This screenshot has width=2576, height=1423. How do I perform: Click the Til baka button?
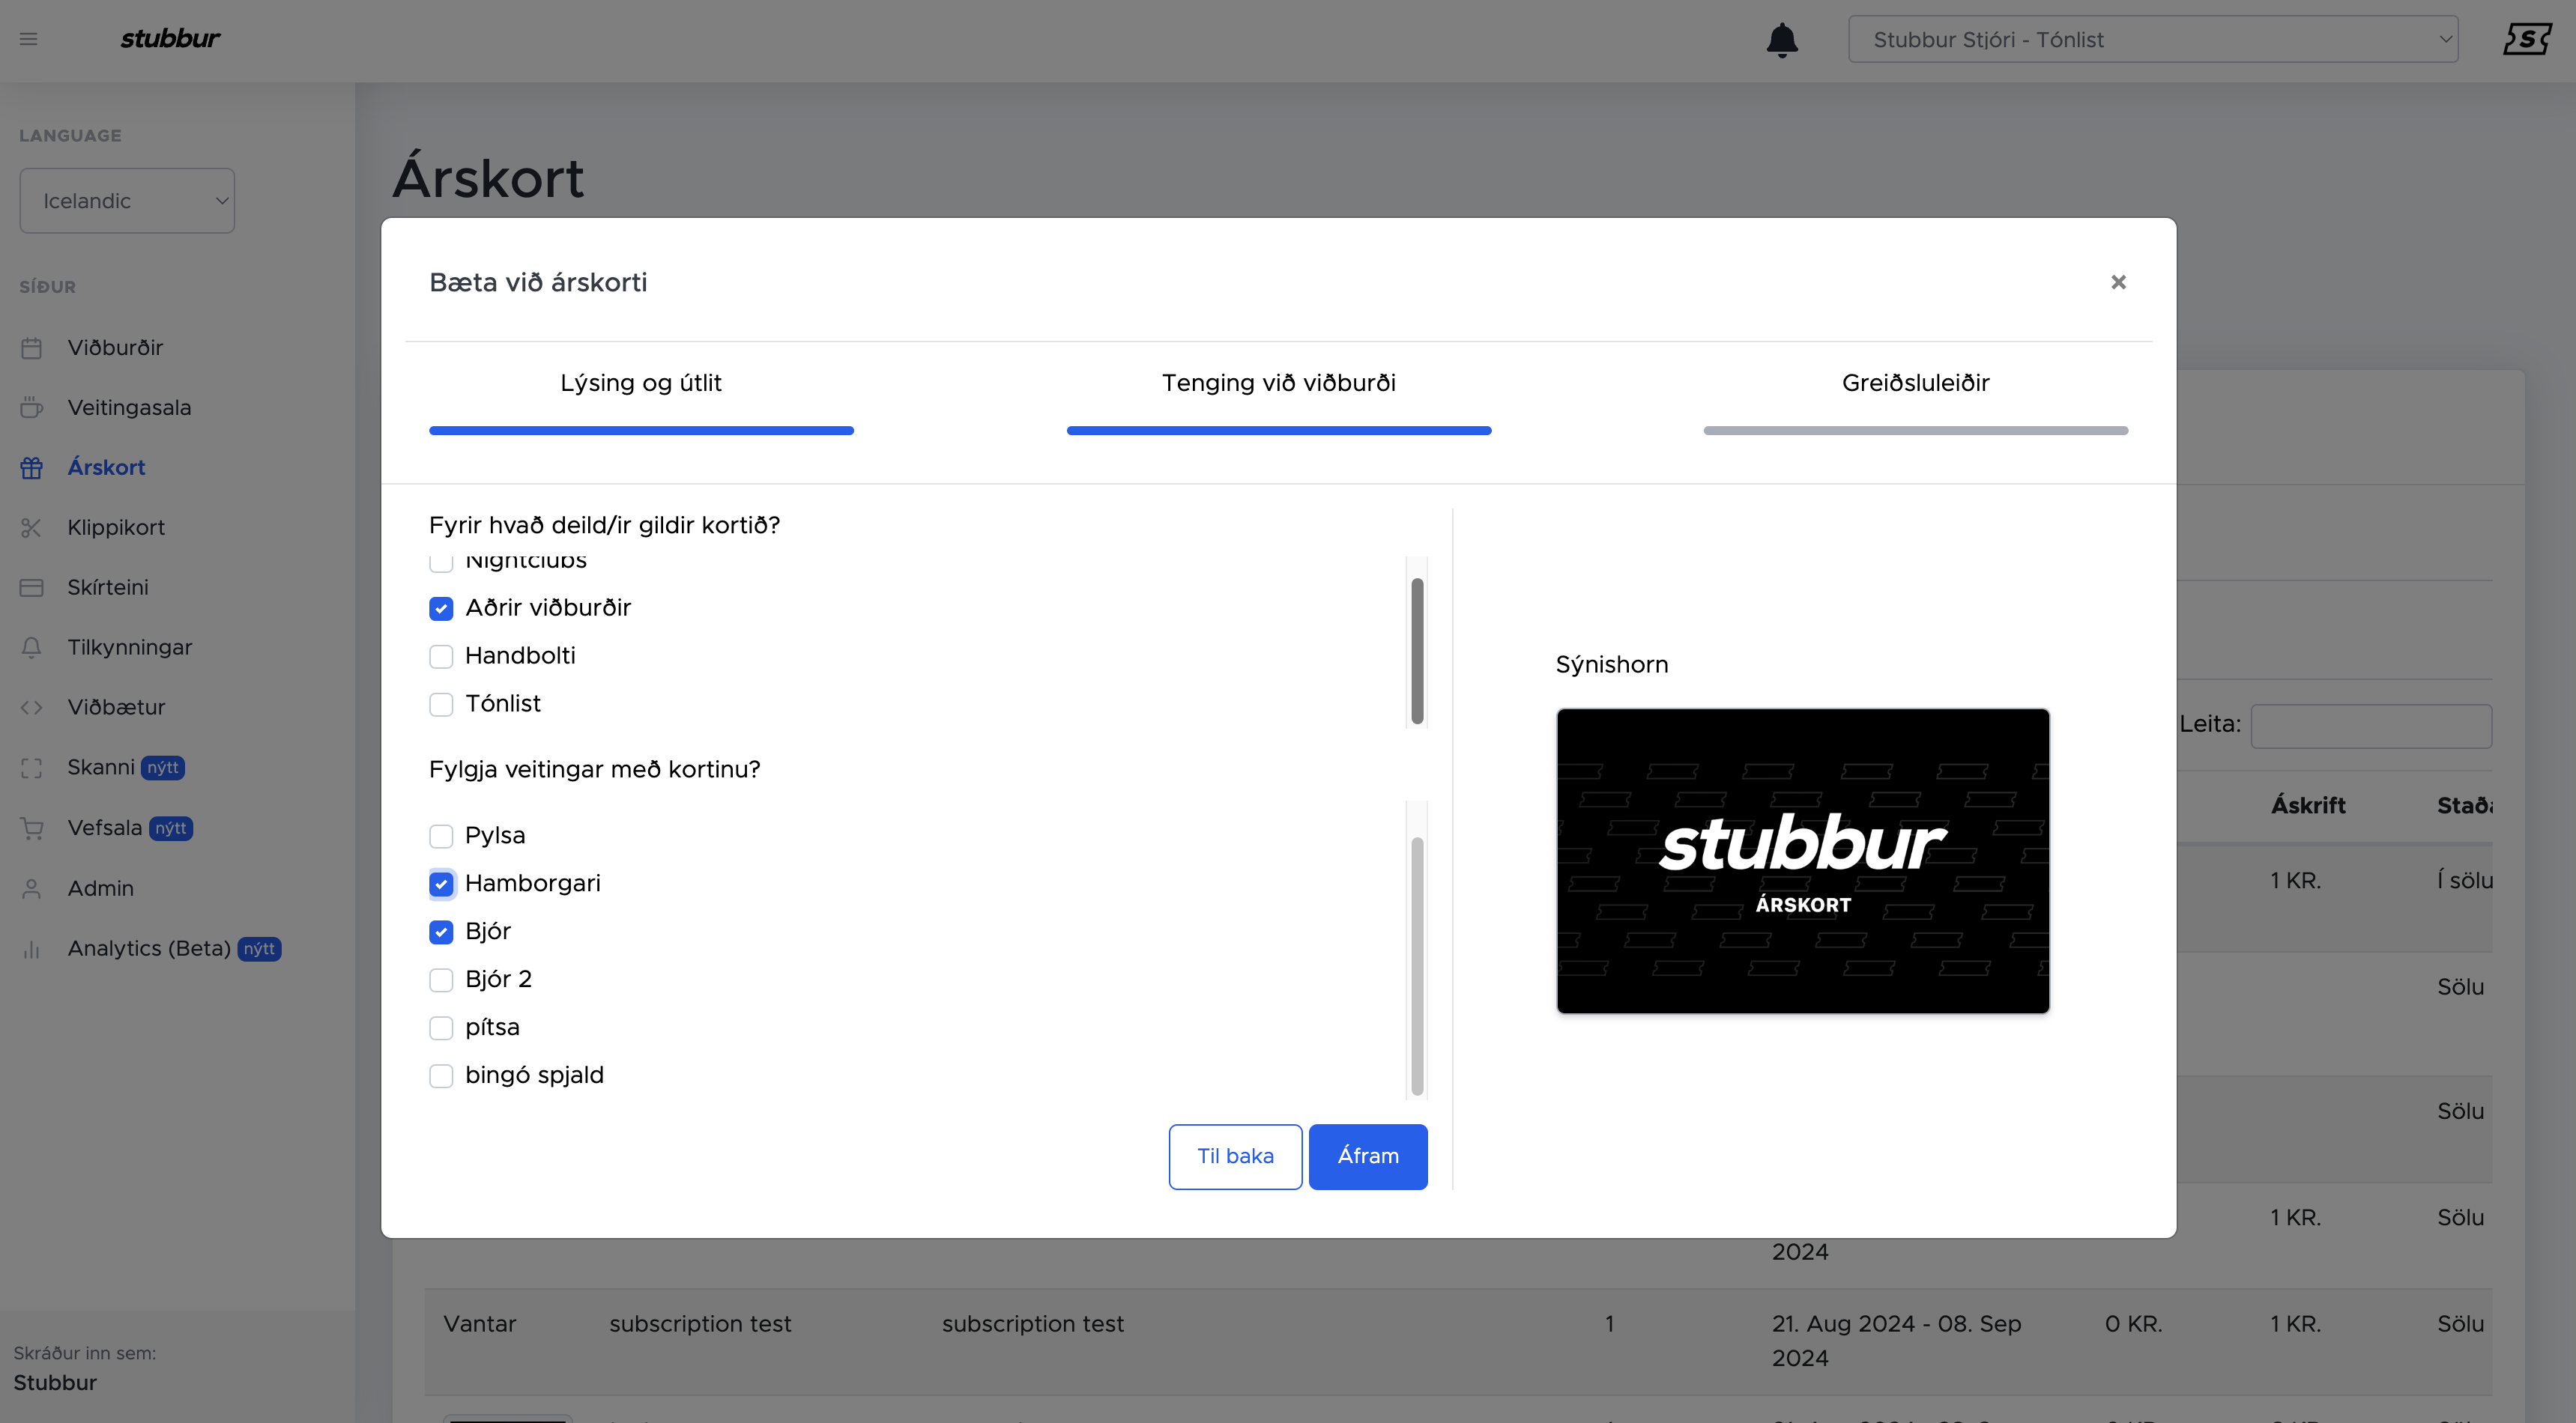1235,1156
